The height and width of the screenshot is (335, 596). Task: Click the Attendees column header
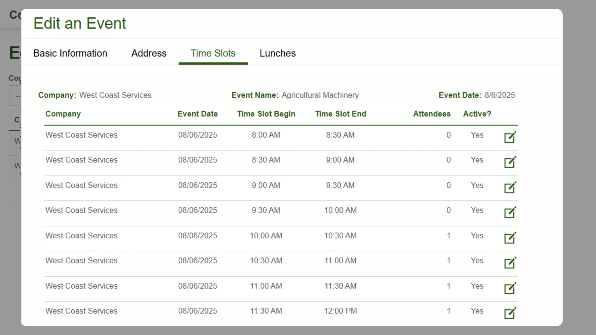432,114
